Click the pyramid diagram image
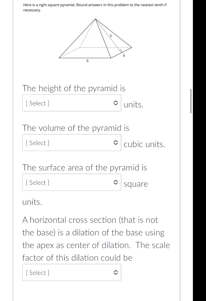This screenshot has width=206, height=301. [x=94, y=39]
